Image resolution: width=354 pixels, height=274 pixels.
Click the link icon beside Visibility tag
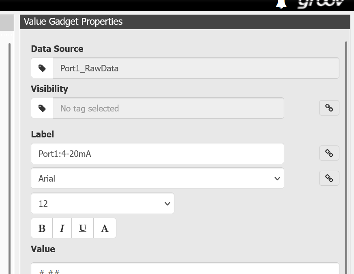(329, 108)
